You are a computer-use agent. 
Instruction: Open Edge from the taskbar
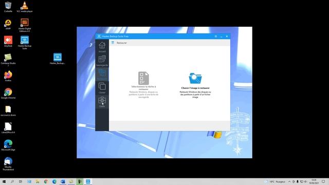click(x=54, y=181)
